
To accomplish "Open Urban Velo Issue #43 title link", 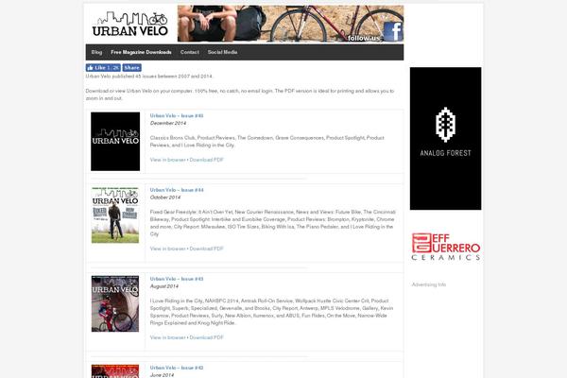I will pos(177,279).
